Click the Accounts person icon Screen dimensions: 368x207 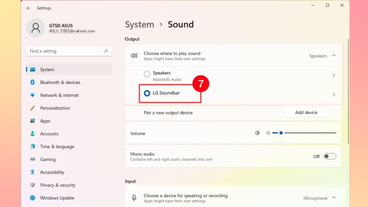pyautogui.click(x=32, y=133)
